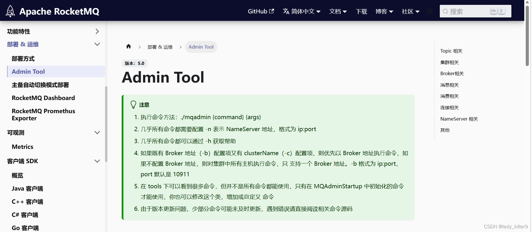Open 部署方式 in the sidebar
Viewport: 532px width, 232px height.
(x=23, y=59)
